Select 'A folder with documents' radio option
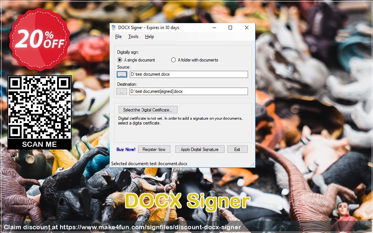 click(195, 60)
